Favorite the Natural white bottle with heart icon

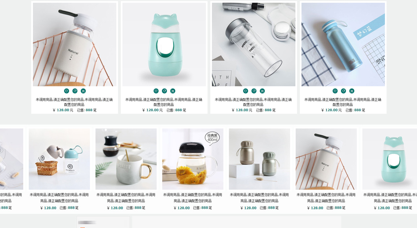point(67,91)
